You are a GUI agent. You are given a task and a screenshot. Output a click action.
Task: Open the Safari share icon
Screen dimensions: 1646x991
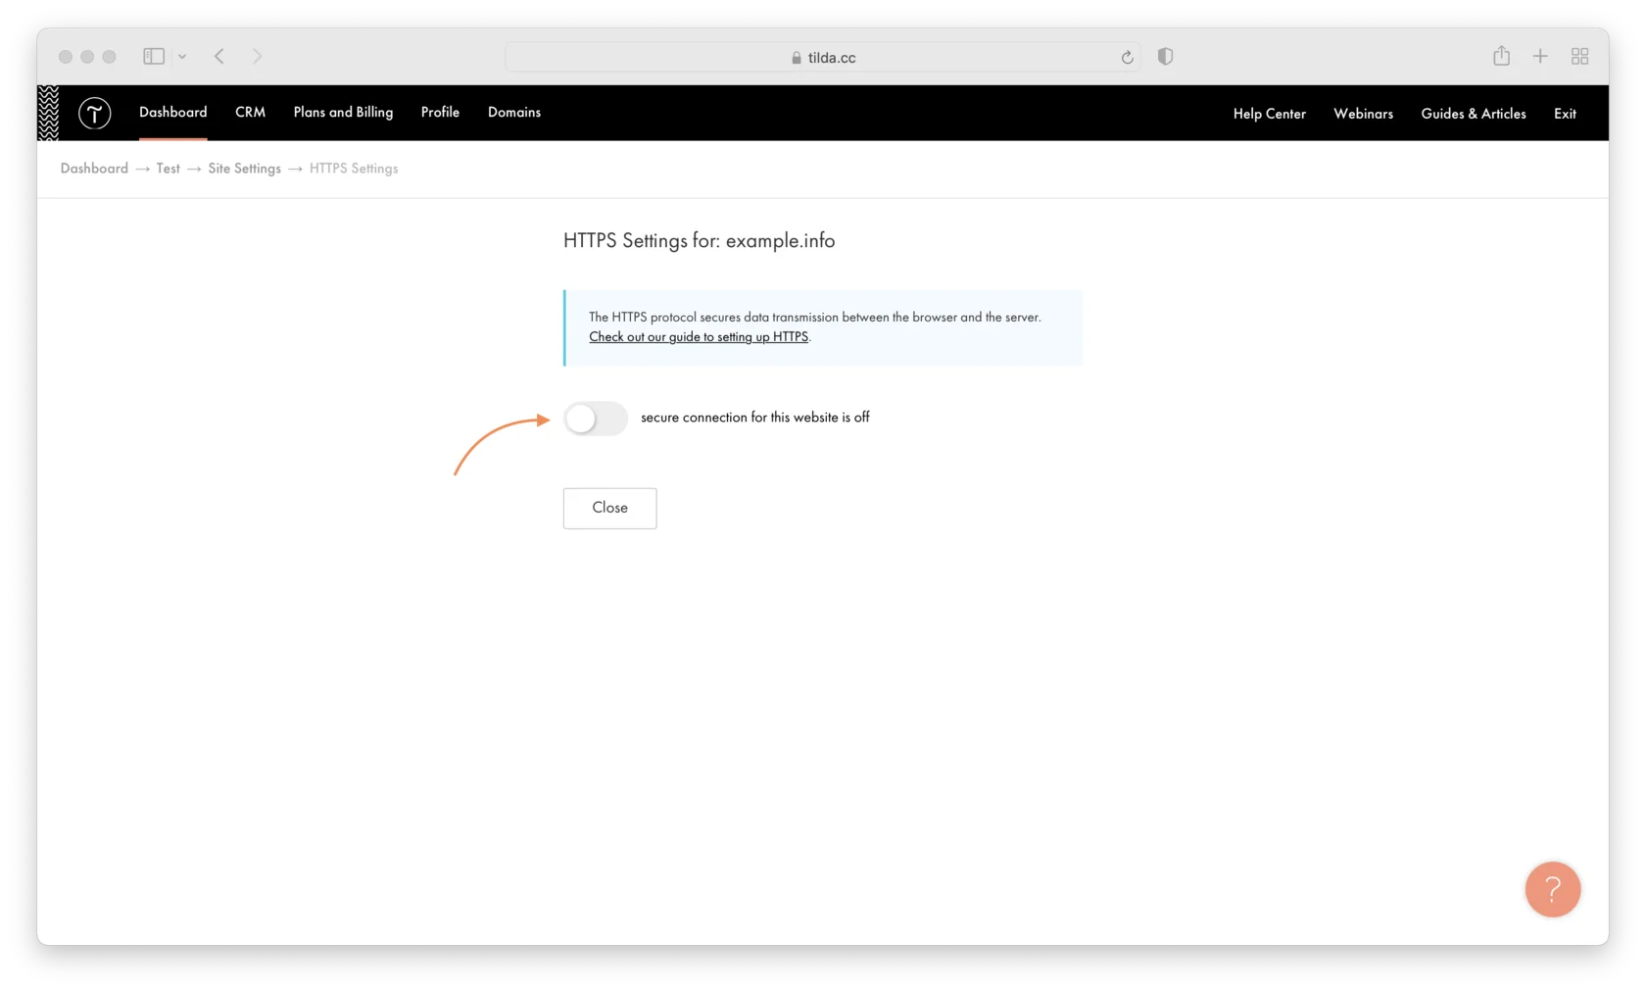tap(1501, 57)
